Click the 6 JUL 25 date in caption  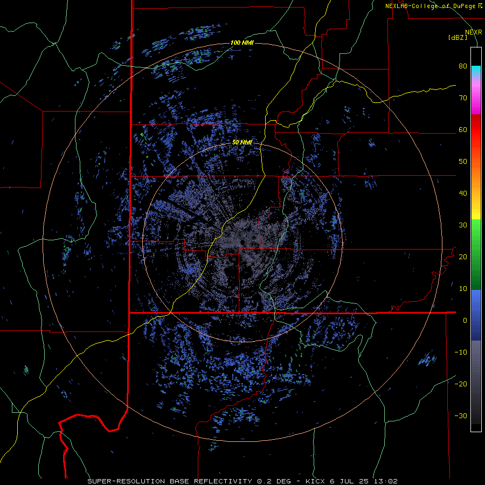pyautogui.click(x=349, y=481)
